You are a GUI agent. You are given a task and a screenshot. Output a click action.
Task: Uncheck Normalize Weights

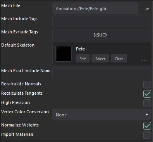(147, 126)
